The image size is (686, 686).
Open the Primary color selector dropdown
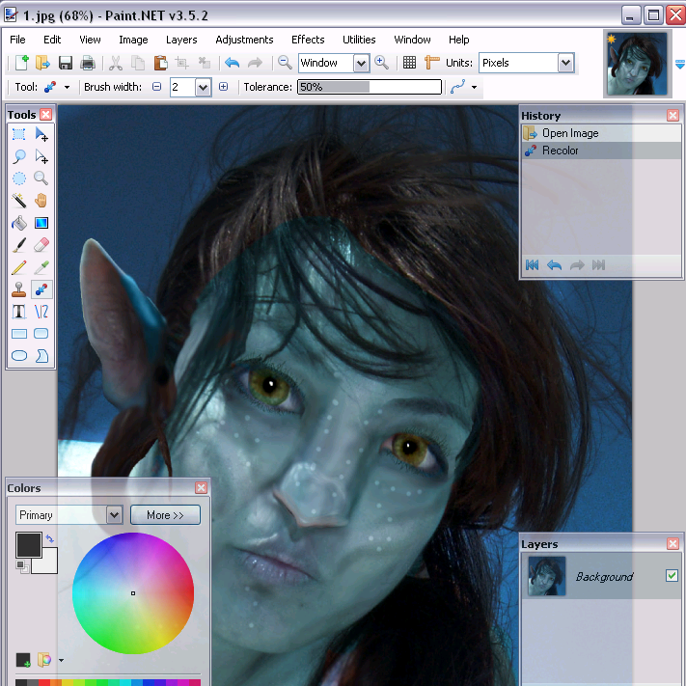[x=114, y=515]
